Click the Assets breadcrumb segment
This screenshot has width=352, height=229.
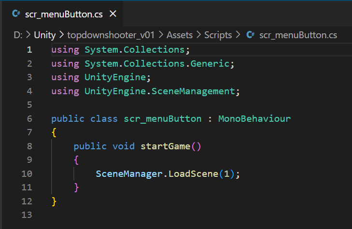point(180,35)
